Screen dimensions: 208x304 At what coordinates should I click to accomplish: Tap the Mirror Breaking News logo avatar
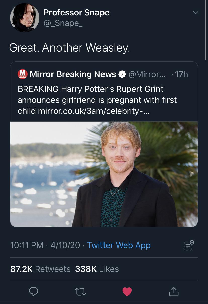[x=23, y=74]
